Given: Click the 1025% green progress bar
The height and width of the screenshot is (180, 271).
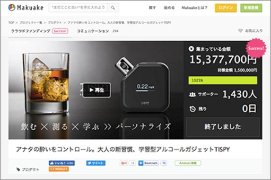Looking at the screenshot, I should tap(223, 80).
